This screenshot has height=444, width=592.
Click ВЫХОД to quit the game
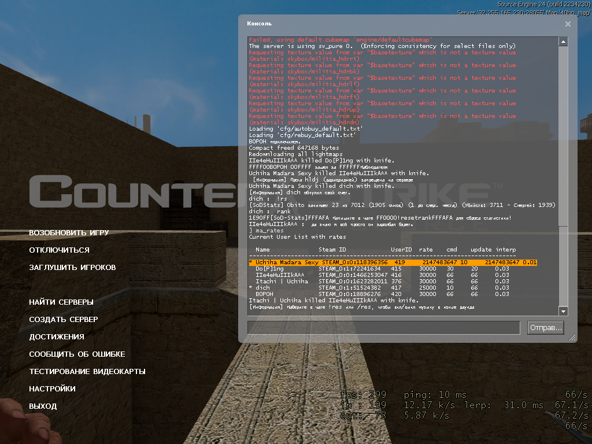(43, 406)
